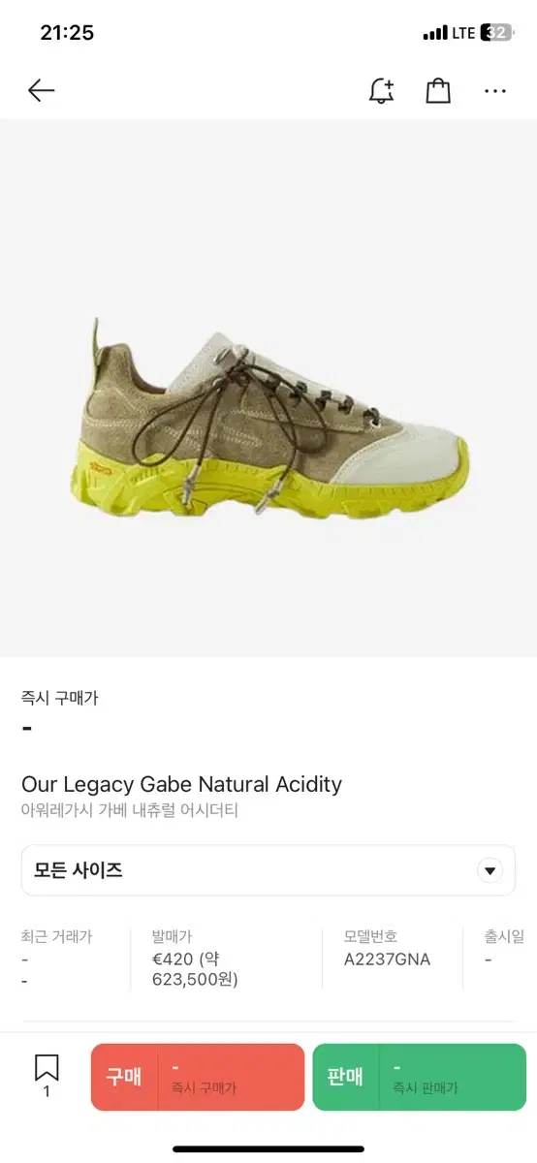Open the three-dot more options menu
Image resolution: width=537 pixels, height=1163 pixels.
[495, 91]
